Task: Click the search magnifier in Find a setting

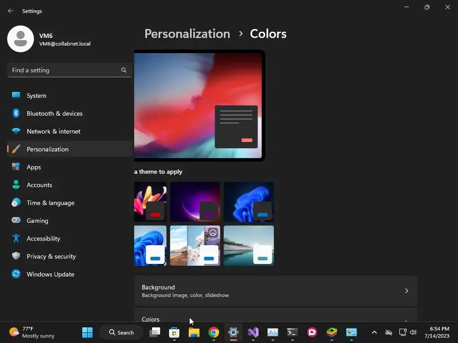Action: tap(124, 70)
